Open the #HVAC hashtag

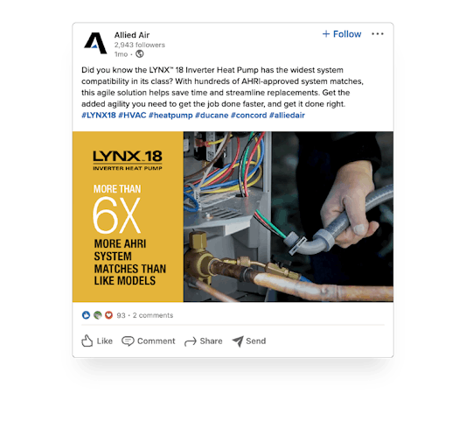[132, 116]
